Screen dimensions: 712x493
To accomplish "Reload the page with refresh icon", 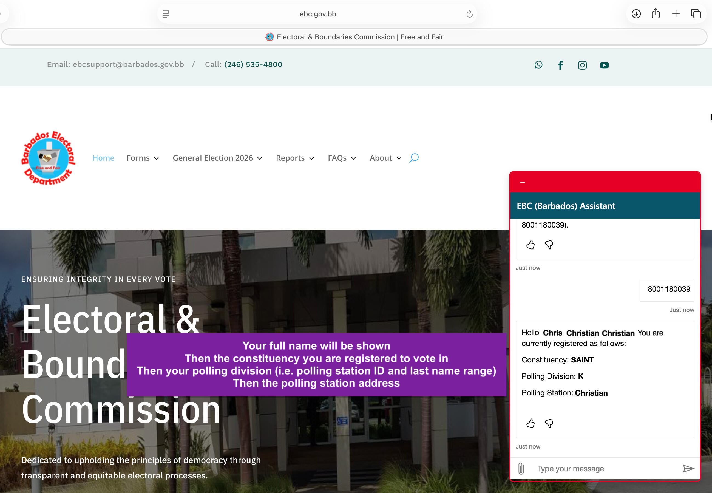I will click(x=469, y=14).
